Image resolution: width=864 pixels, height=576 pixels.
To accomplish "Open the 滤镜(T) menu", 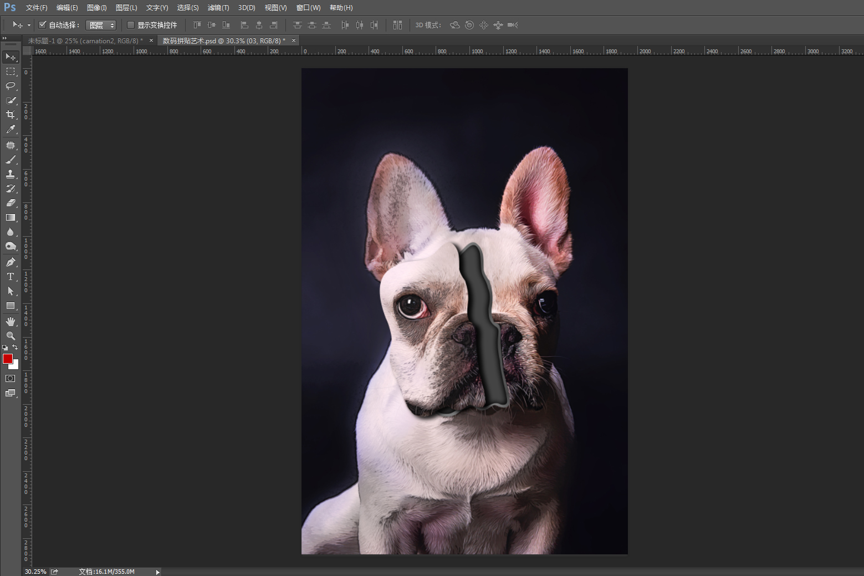I will [218, 8].
